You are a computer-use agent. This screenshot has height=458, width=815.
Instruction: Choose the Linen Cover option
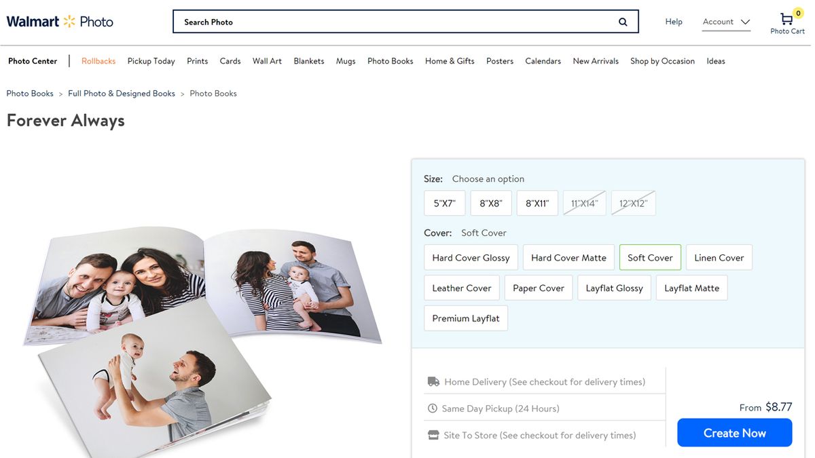(x=719, y=257)
